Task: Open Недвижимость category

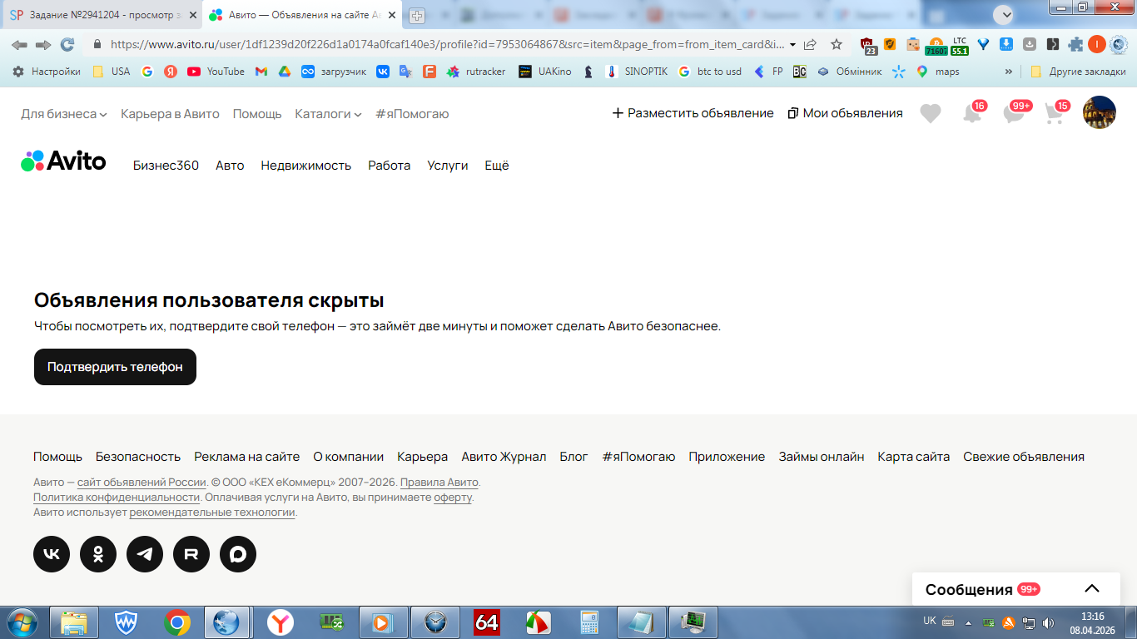Action: point(306,166)
